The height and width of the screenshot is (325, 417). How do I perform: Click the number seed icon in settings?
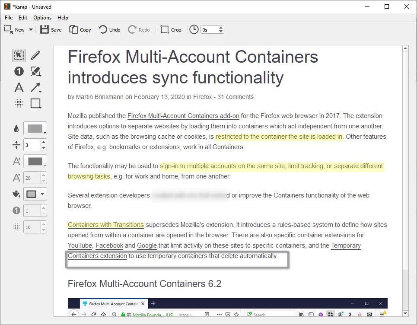(16, 210)
